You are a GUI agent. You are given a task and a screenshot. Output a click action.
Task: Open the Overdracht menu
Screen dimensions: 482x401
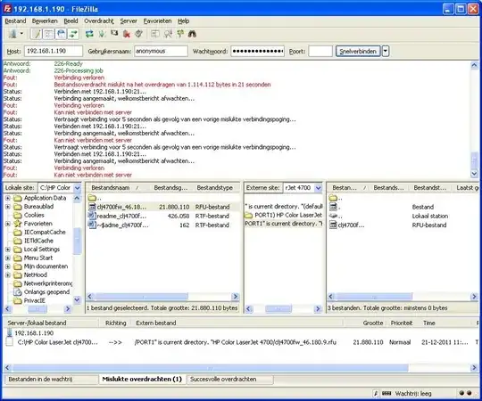[99, 20]
